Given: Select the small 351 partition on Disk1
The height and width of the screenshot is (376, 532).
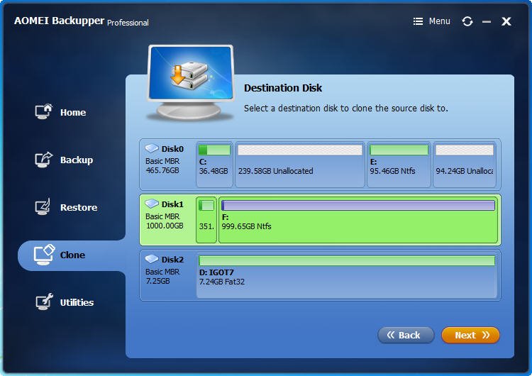Looking at the screenshot, I should click(x=206, y=220).
